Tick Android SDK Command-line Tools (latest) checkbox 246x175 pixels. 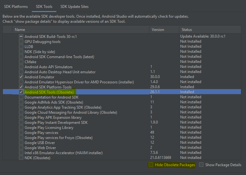21,57
